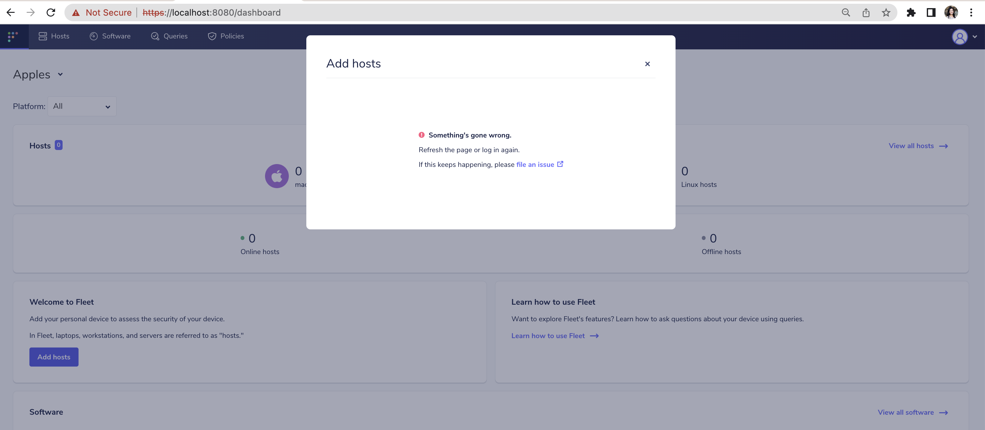Click the browser reload icon
The width and height of the screenshot is (985, 430).
point(51,12)
